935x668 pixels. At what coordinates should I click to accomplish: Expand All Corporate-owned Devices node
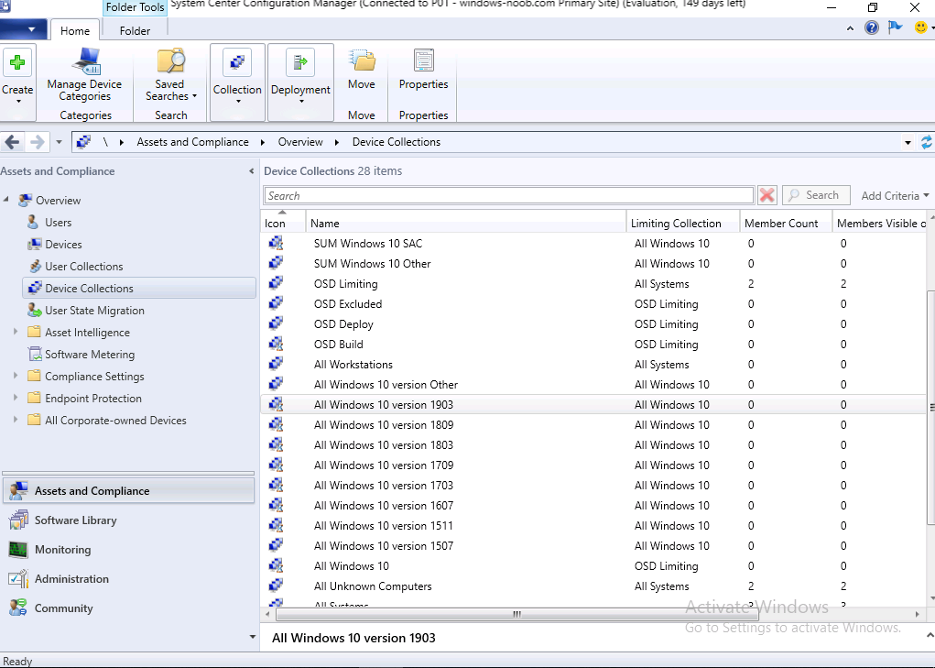pos(16,420)
